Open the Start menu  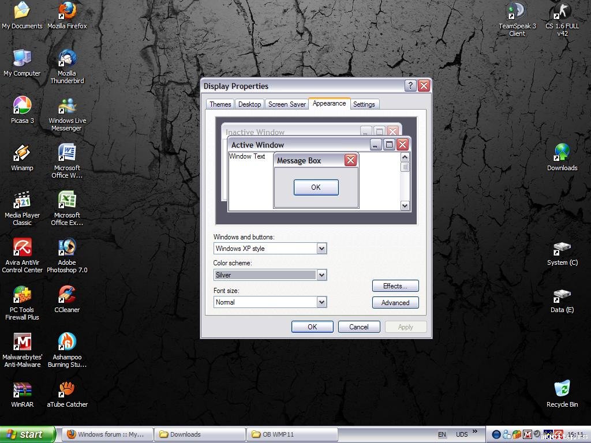(28, 434)
